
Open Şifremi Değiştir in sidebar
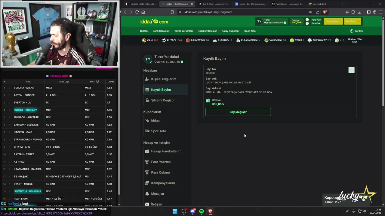[166, 100]
